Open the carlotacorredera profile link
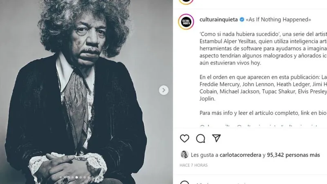The image size is (327, 184). pos(240,155)
